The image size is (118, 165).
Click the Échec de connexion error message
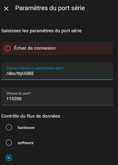[x=35, y=48]
